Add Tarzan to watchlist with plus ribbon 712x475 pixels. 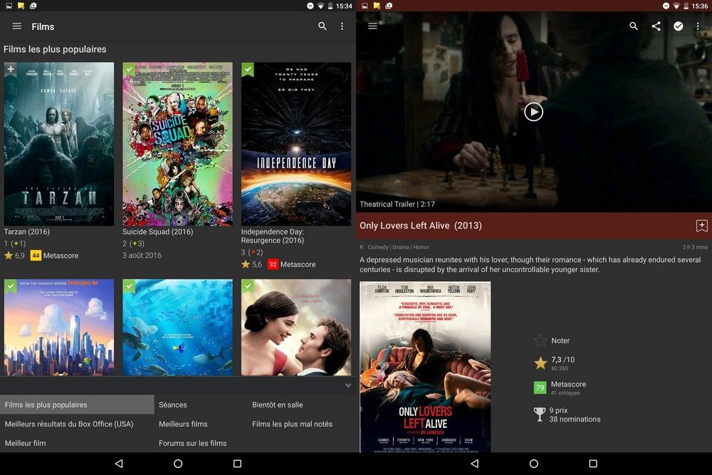click(11, 69)
